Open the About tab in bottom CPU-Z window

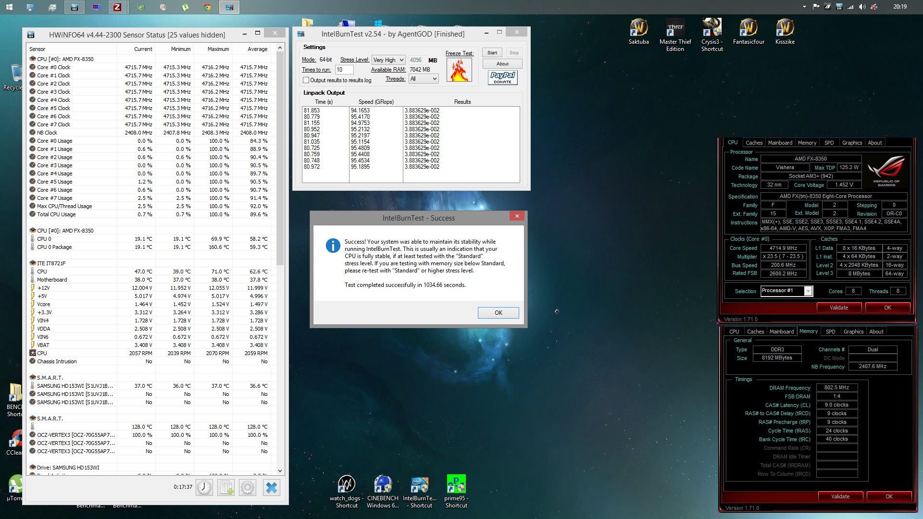point(876,332)
